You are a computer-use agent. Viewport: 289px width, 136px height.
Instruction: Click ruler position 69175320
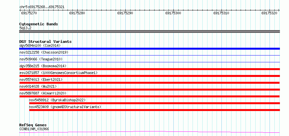click(x=269, y=13)
